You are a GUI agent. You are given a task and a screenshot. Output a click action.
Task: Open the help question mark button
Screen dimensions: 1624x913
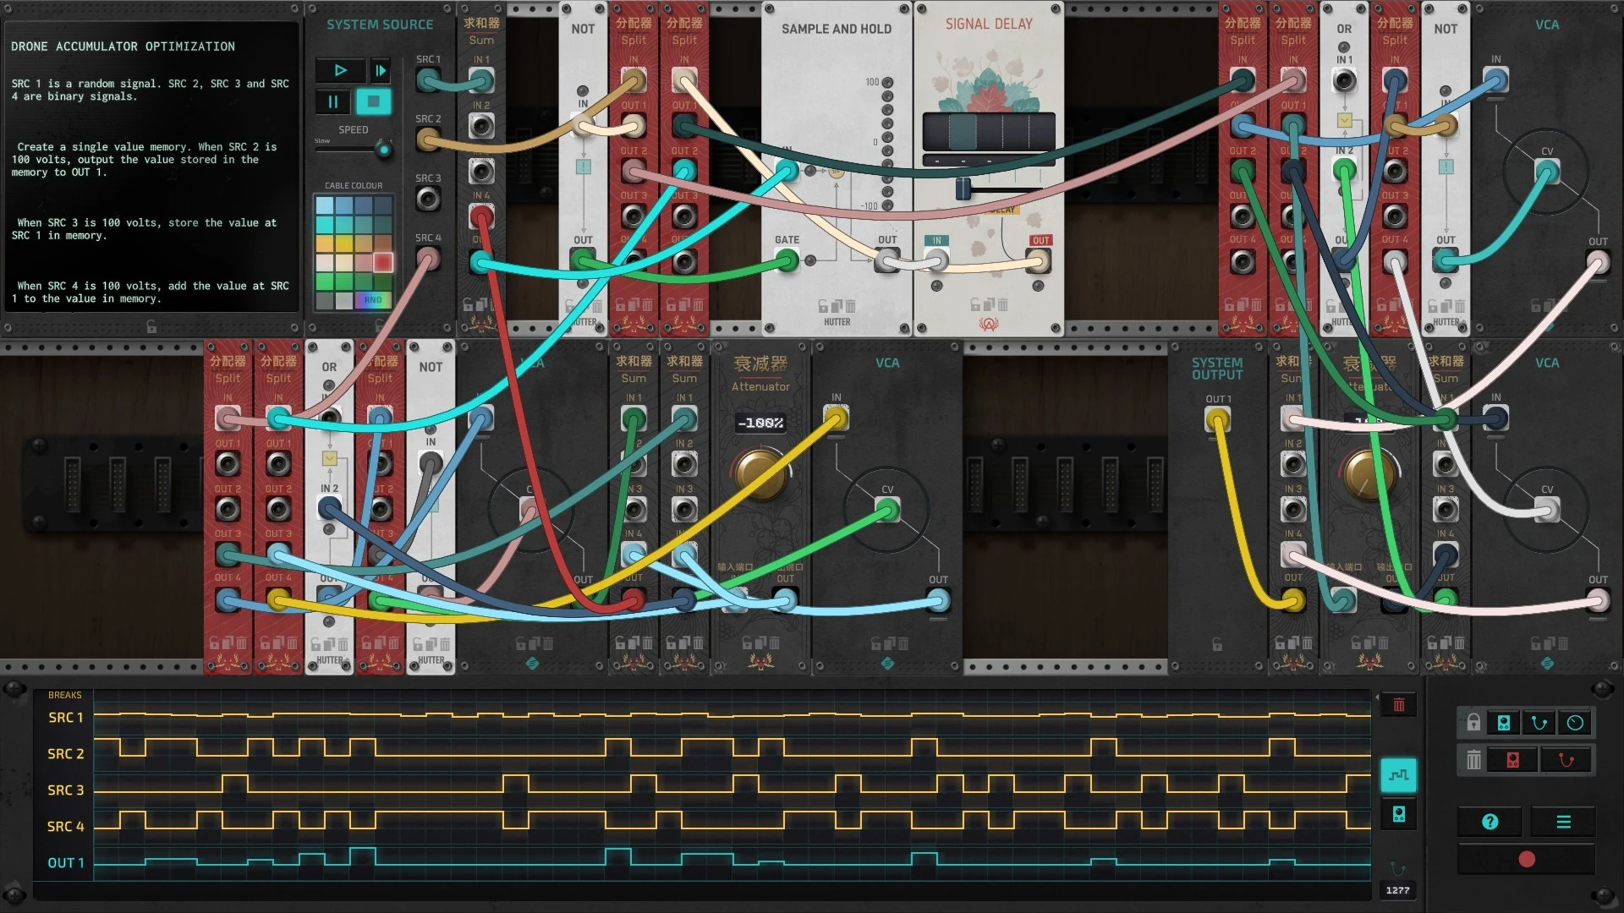pyautogui.click(x=1490, y=822)
